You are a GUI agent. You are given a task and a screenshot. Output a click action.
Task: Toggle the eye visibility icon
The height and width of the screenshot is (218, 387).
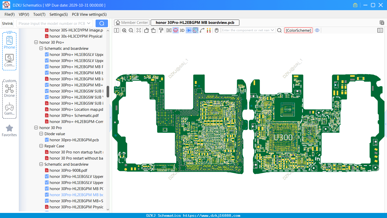[317, 30]
